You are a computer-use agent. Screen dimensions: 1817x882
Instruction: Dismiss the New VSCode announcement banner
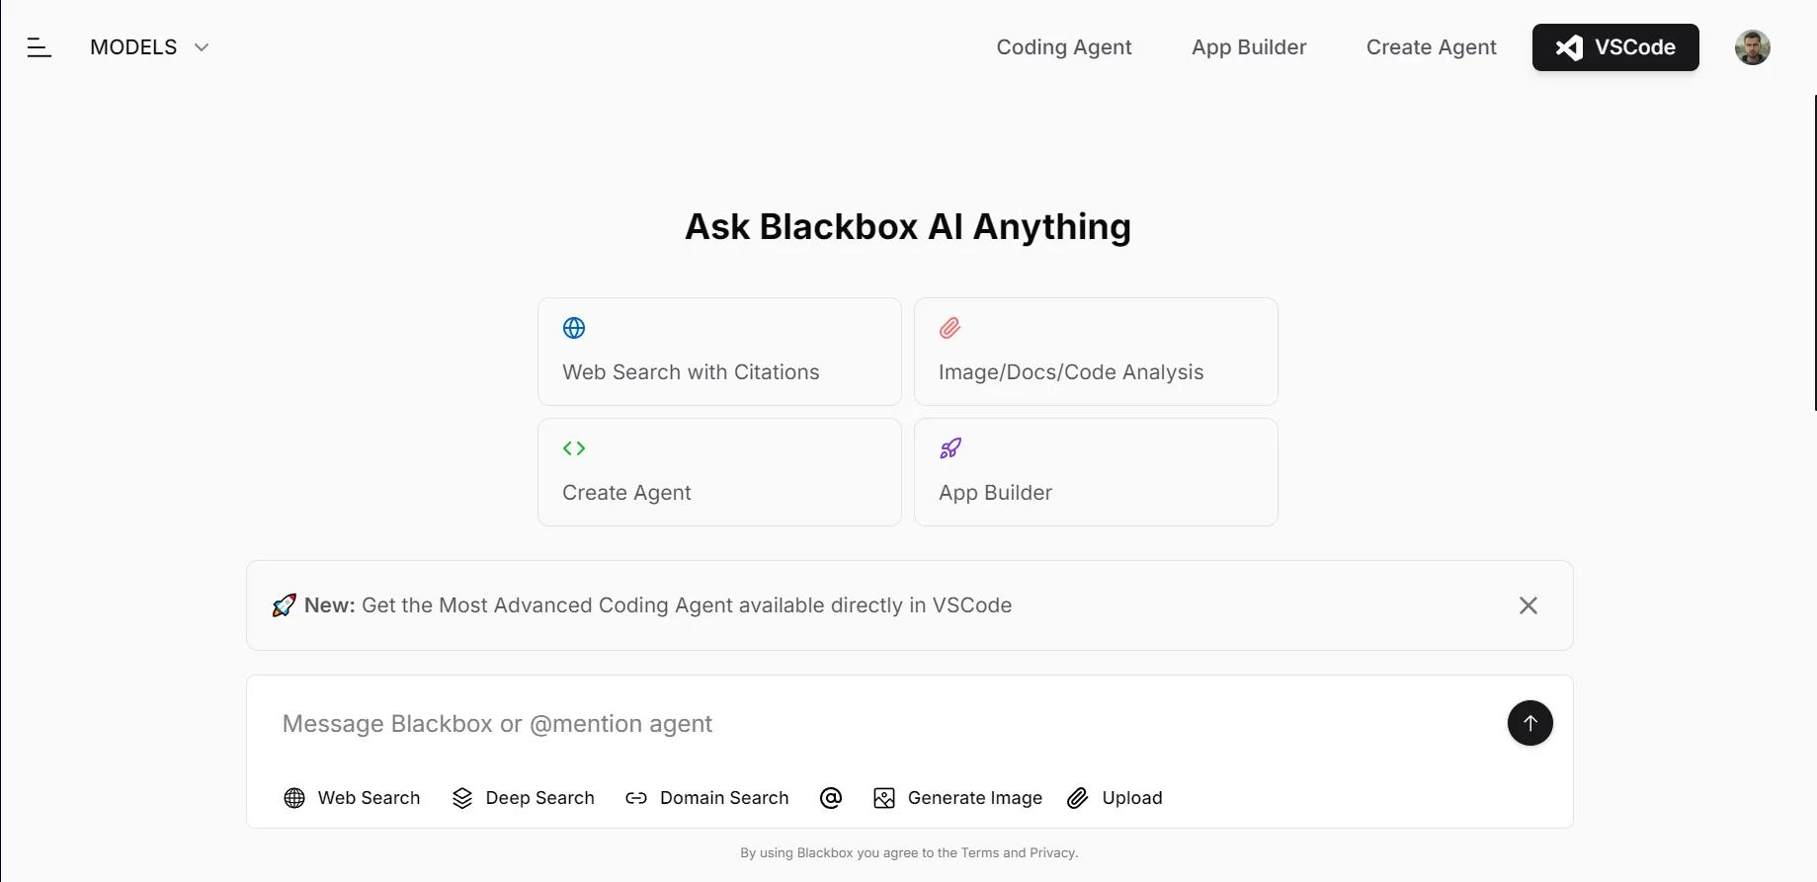pyautogui.click(x=1528, y=605)
